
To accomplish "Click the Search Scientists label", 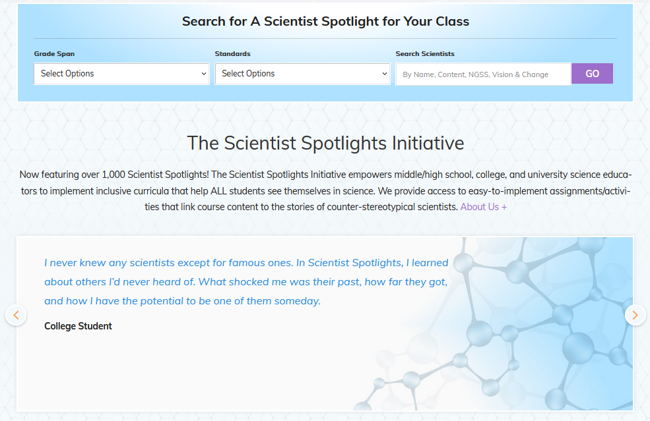I will [x=425, y=54].
